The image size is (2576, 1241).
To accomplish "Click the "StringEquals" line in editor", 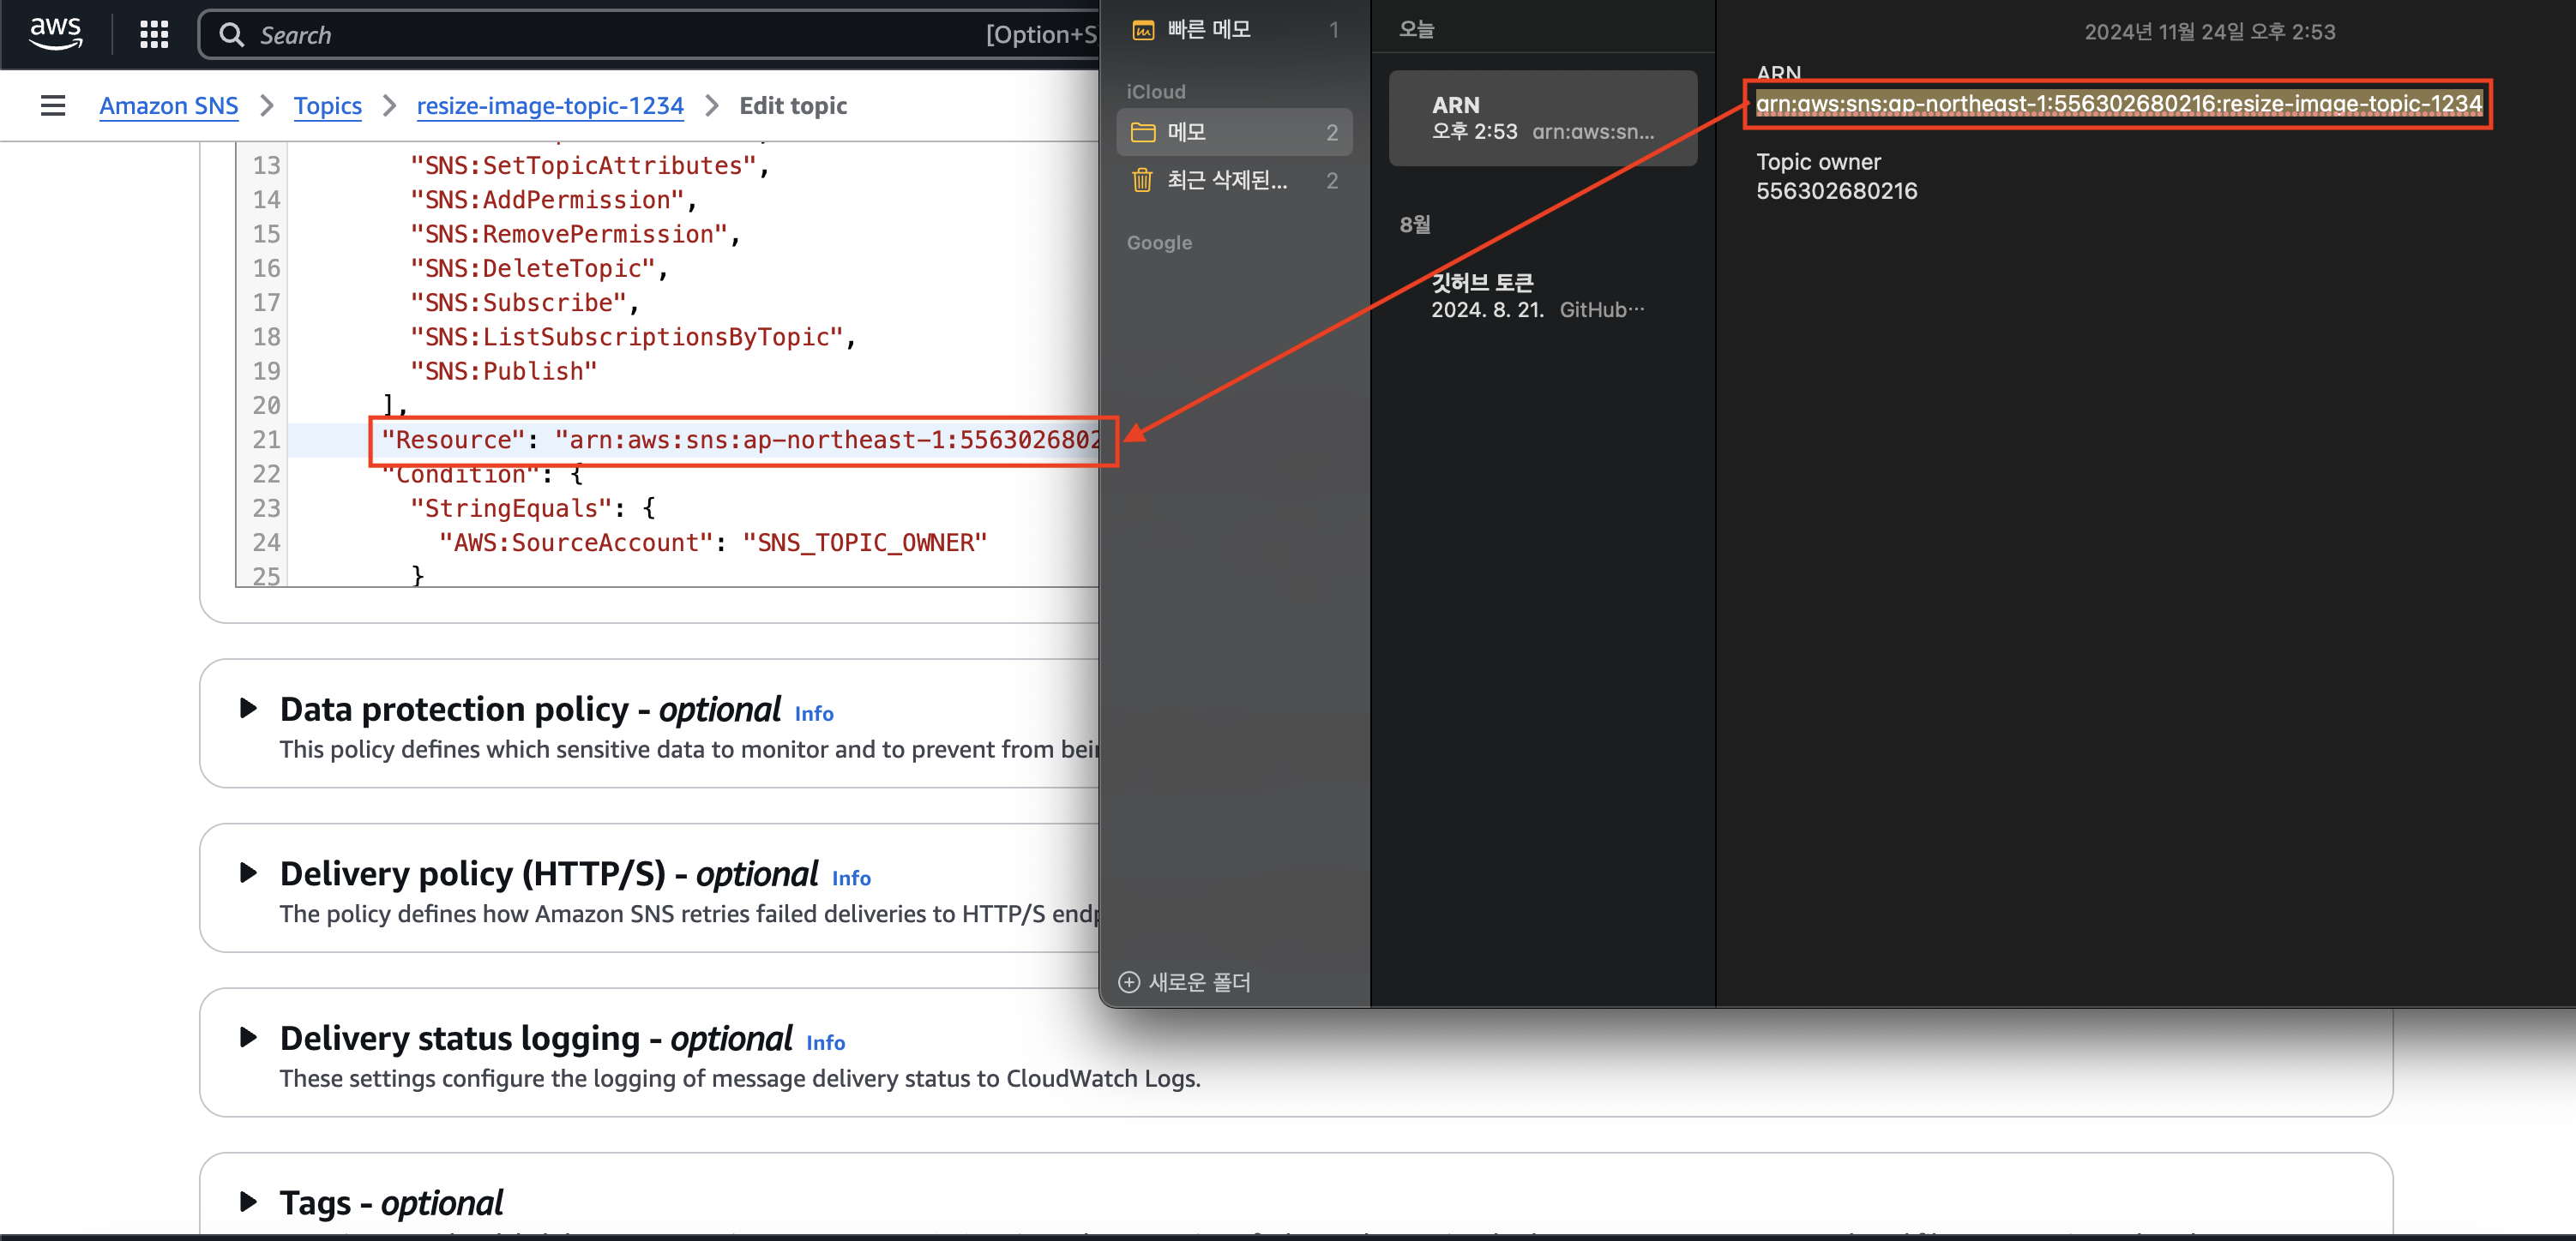I will pyautogui.click(x=532, y=510).
